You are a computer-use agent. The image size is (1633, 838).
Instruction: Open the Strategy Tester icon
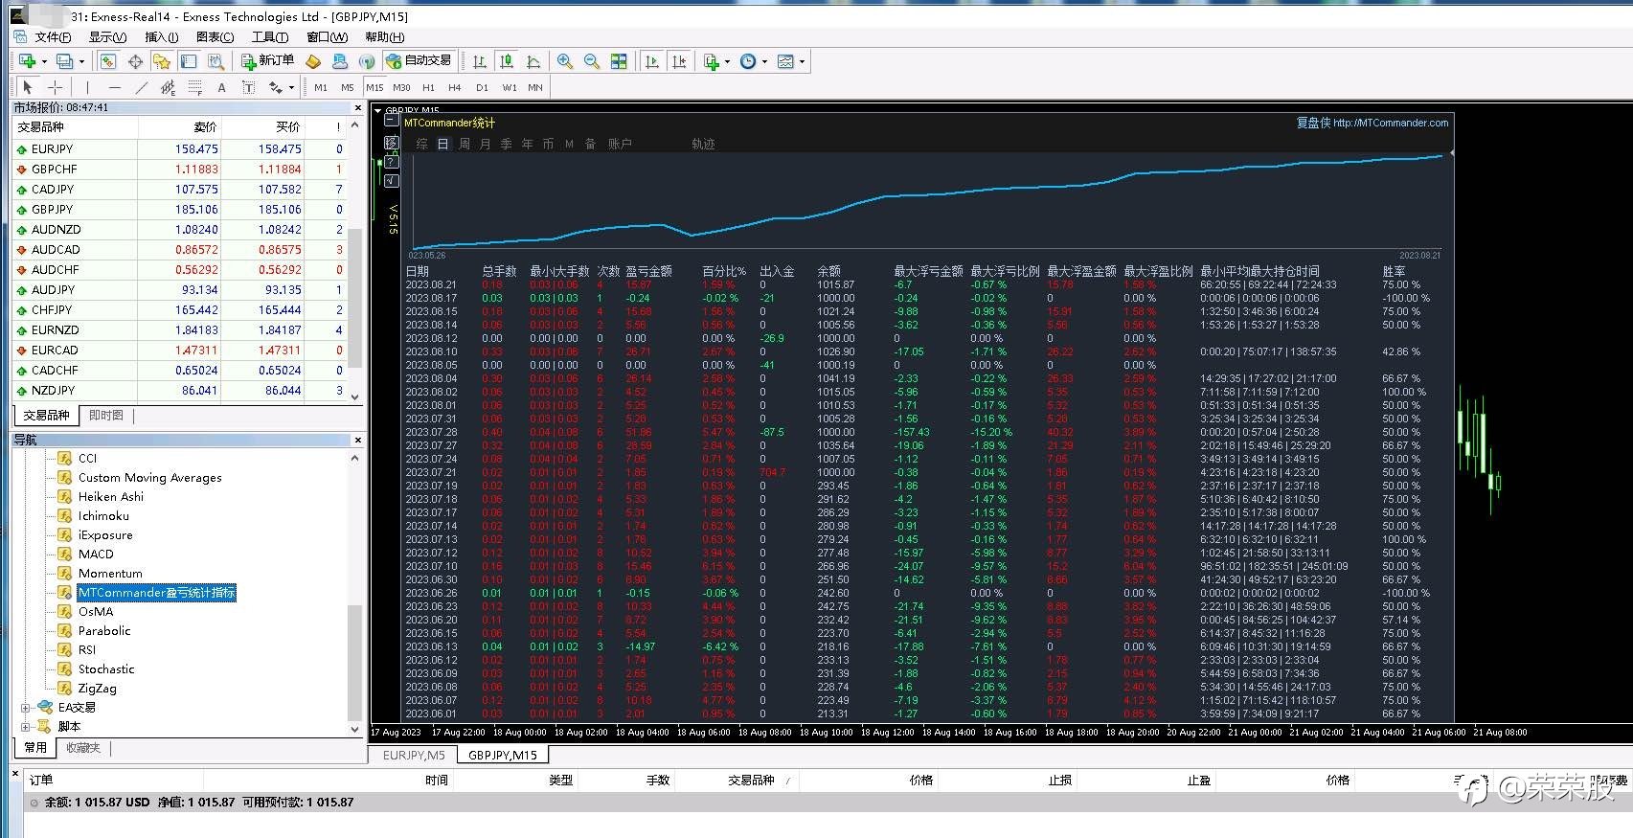coord(216,61)
